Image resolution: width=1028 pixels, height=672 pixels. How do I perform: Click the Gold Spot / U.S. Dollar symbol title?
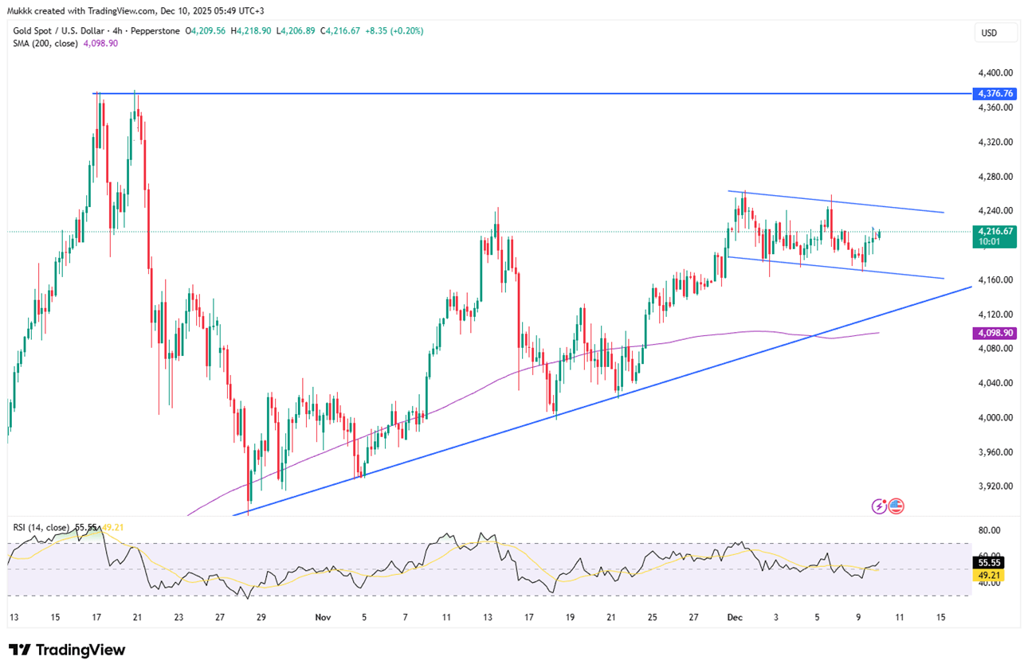[69, 31]
